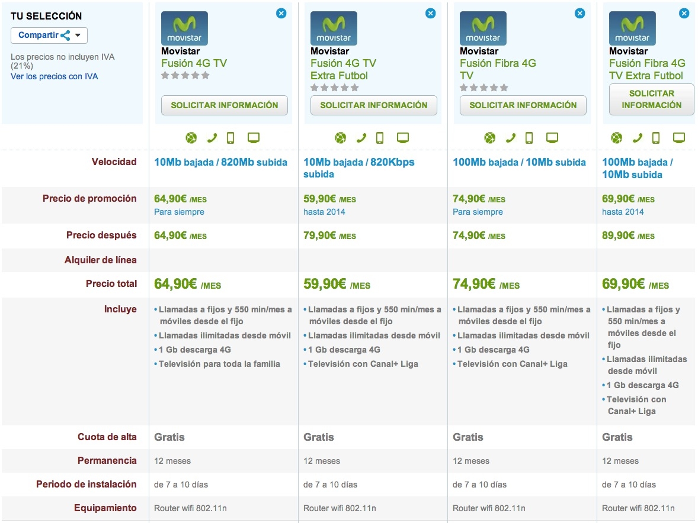Rate Fusión 4G TV using star rating
The width and height of the screenshot is (698, 523).
pyautogui.click(x=185, y=76)
